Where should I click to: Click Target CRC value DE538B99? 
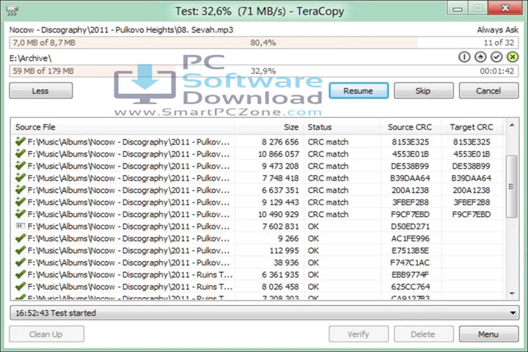pyautogui.click(x=472, y=166)
